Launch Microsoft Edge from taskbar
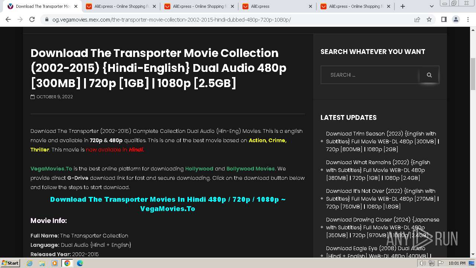Screen dimensions: 476x268 (80, 263)
